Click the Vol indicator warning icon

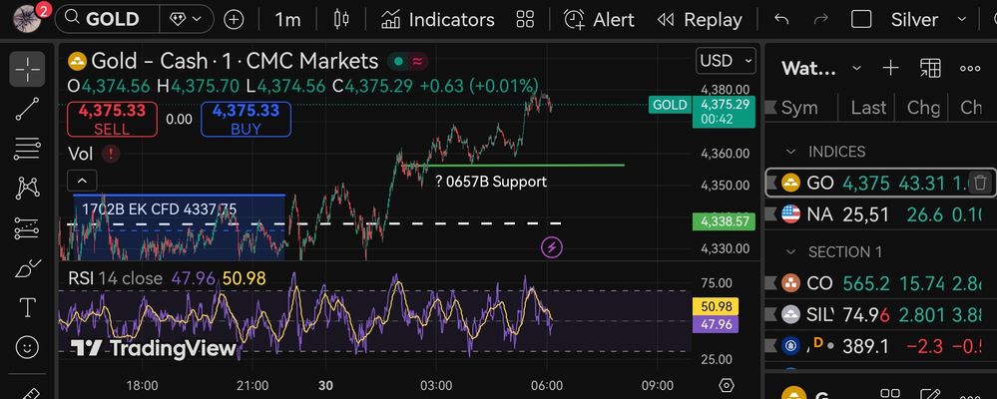click(111, 154)
